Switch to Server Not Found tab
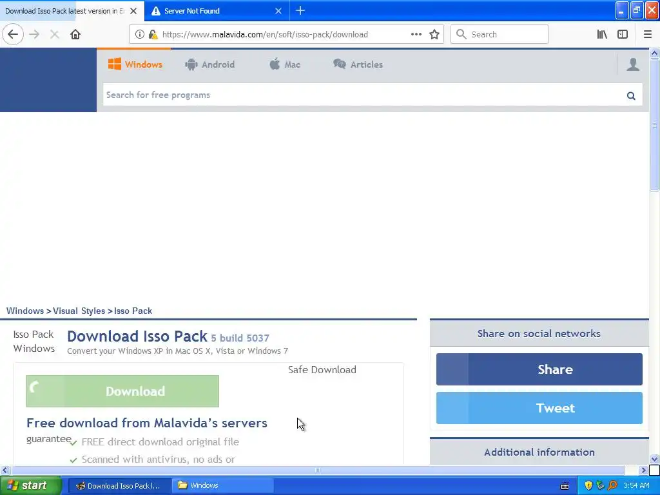 tap(217, 11)
